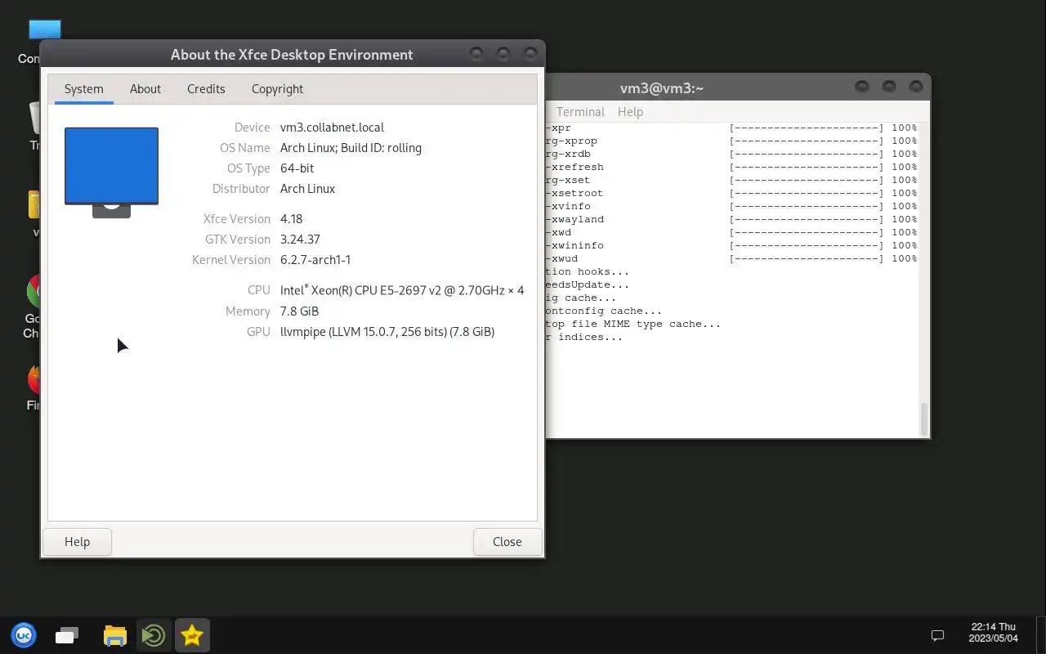1046x654 pixels.
Task: Open the Copyright tab
Action: (277, 89)
